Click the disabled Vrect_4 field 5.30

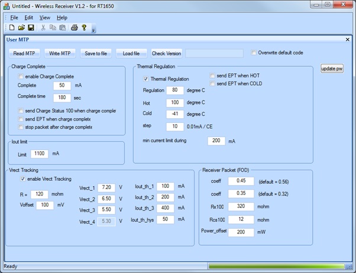106,222
